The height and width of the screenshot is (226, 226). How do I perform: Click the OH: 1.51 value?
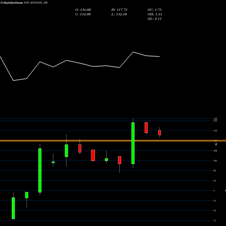pyautogui.click(x=155, y=14)
